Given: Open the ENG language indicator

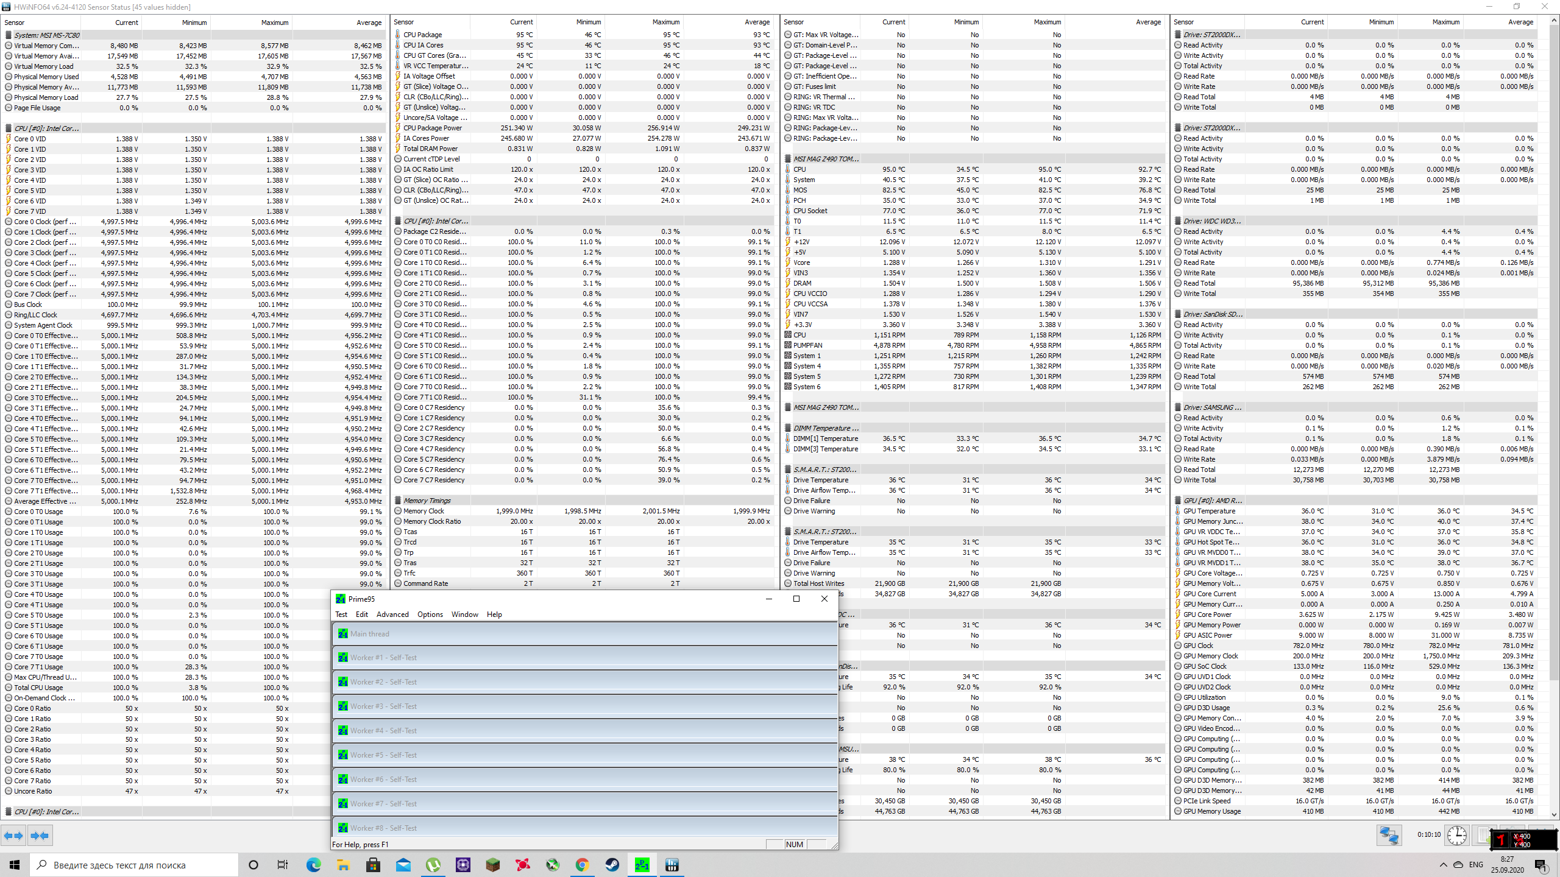Looking at the screenshot, I should [x=1476, y=865].
